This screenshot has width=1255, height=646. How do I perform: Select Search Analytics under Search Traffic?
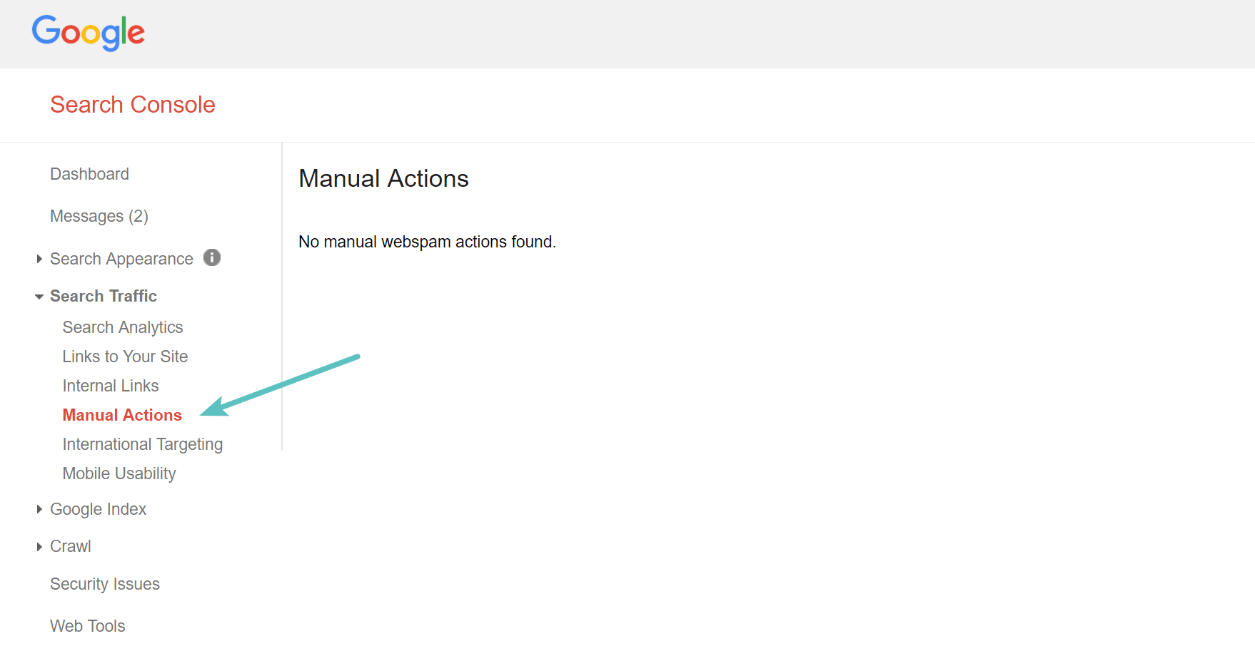tap(123, 327)
